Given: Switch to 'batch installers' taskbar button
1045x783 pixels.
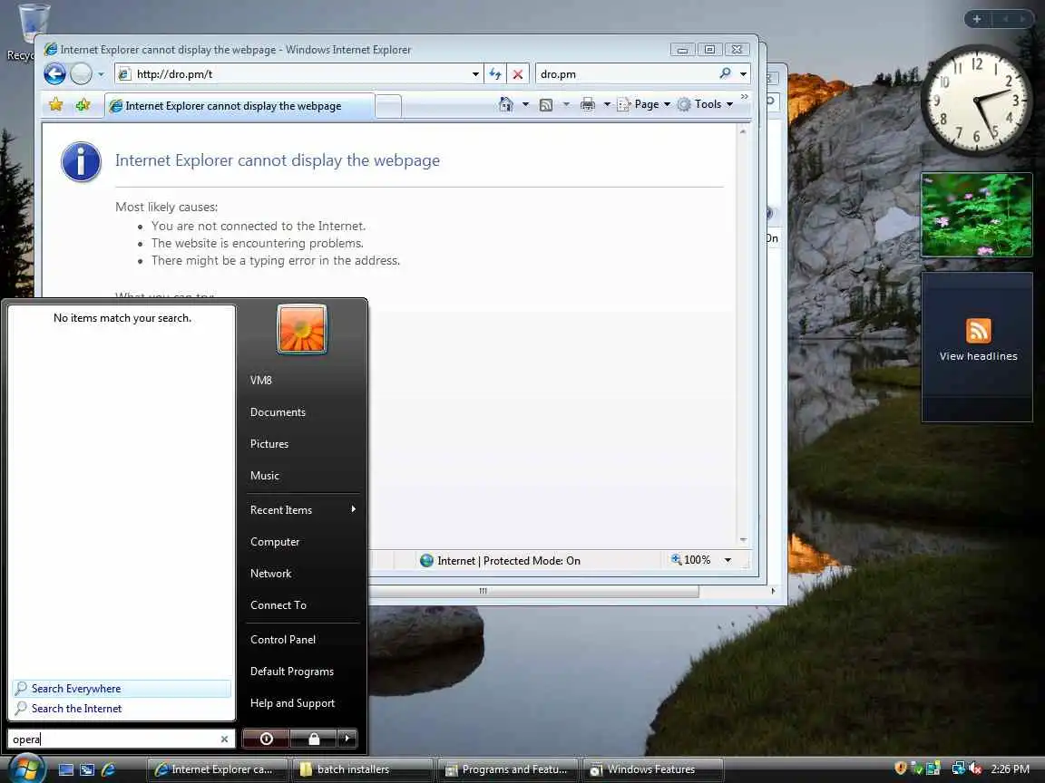Looking at the screenshot, I should (x=361, y=769).
